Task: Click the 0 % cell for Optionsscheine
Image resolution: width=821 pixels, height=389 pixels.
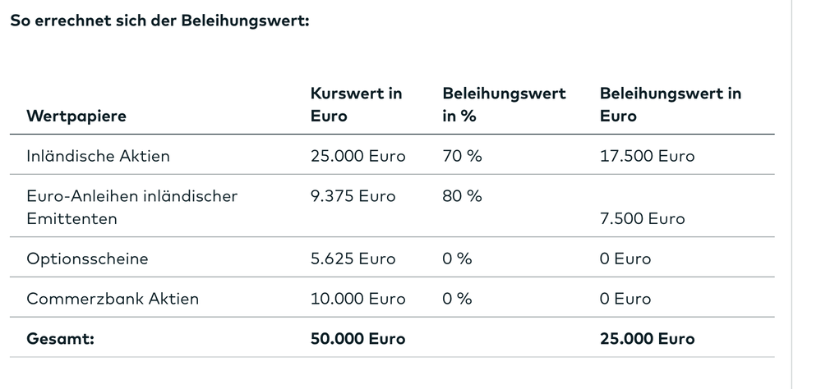Action: [x=457, y=259]
